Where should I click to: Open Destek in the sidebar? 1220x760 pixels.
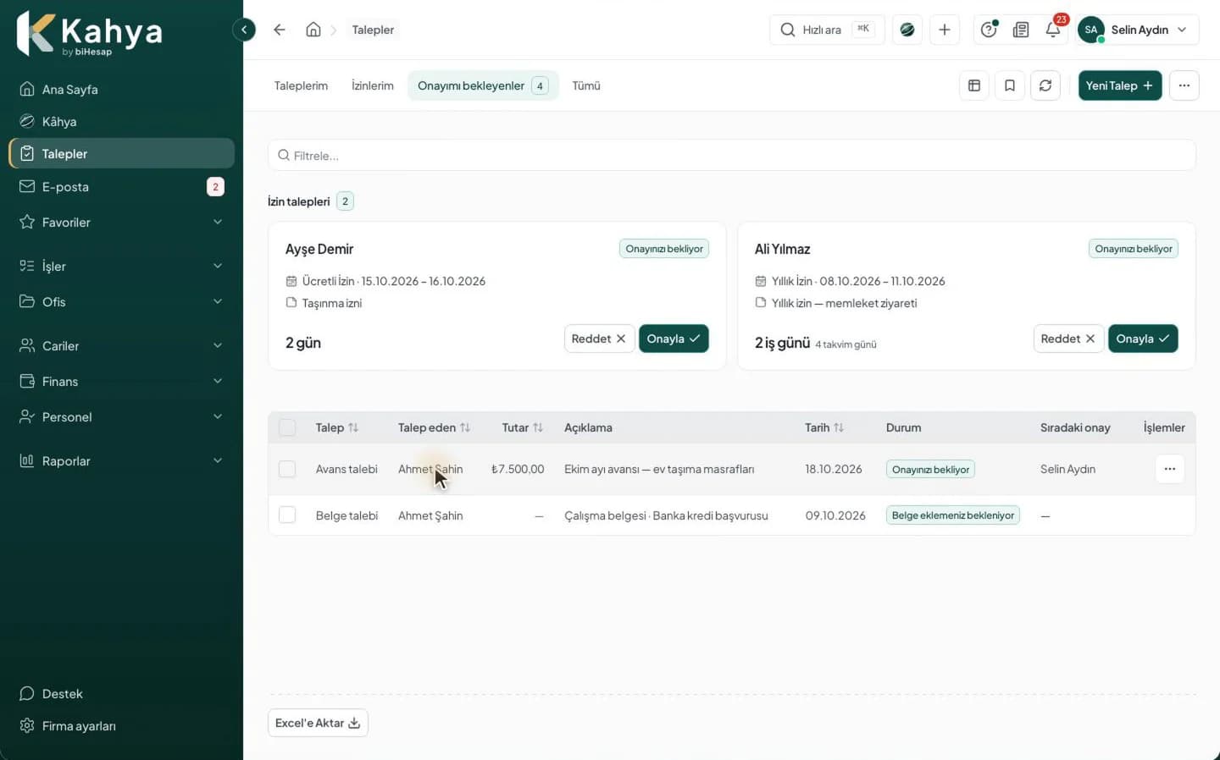point(121,693)
